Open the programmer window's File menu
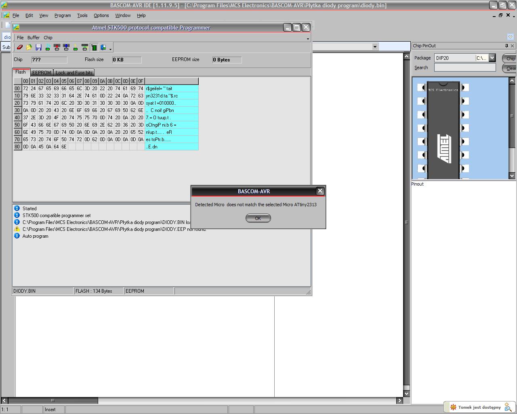This screenshot has width=517, height=414. click(20, 38)
